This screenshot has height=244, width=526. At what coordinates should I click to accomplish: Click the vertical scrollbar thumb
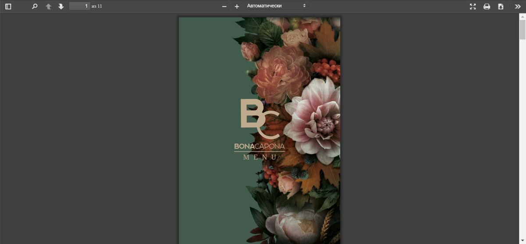click(x=522, y=30)
